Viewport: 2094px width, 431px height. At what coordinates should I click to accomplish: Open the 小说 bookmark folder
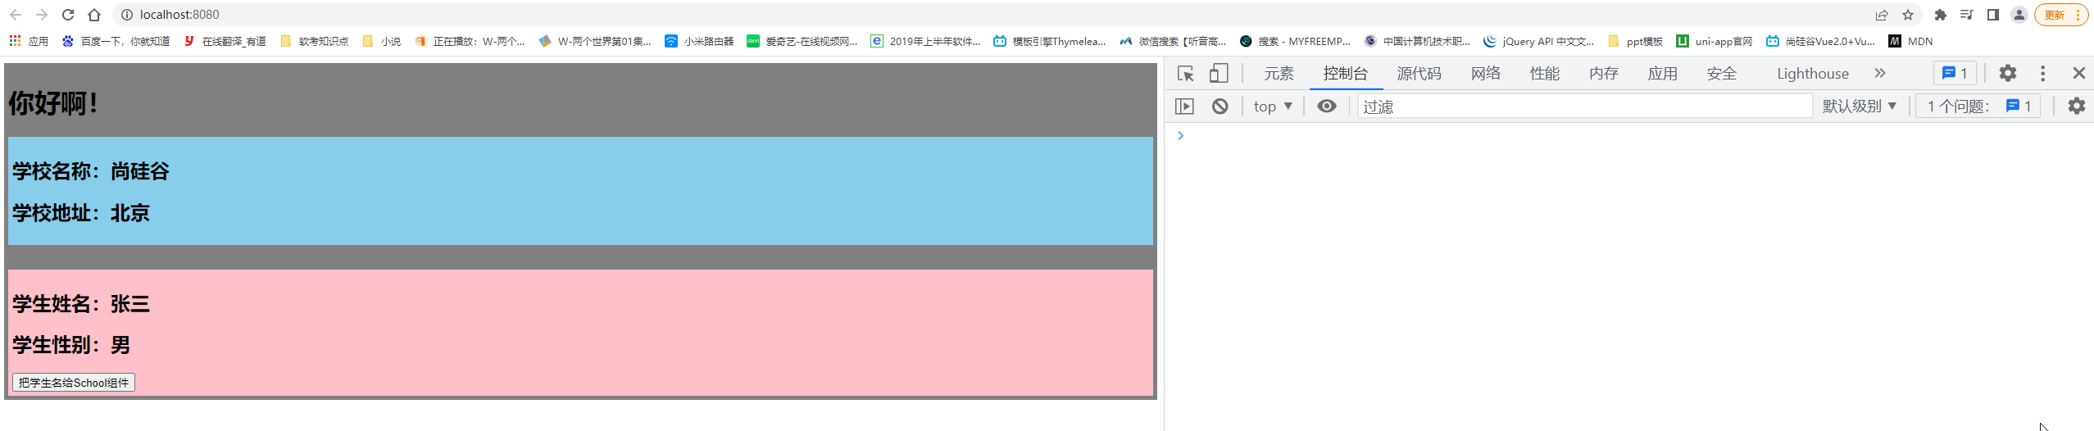(381, 41)
